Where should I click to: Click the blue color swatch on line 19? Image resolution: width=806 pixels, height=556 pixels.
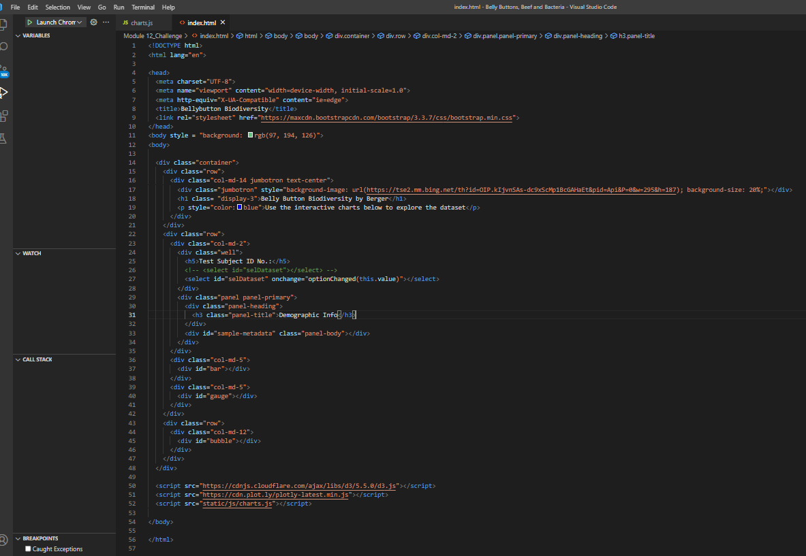pyautogui.click(x=240, y=208)
